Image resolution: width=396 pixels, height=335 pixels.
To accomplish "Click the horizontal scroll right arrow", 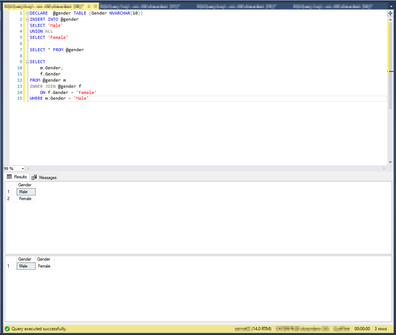I will pyautogui.click(x=384, y=168).
